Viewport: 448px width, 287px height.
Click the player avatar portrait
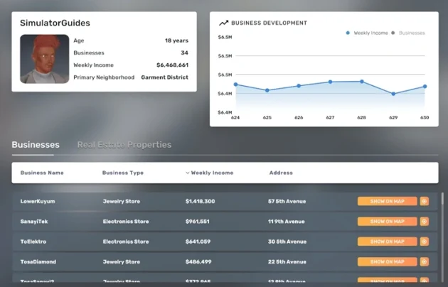point(45,59)
